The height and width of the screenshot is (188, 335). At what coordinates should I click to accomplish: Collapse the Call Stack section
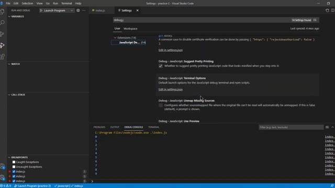coord(9,95)
